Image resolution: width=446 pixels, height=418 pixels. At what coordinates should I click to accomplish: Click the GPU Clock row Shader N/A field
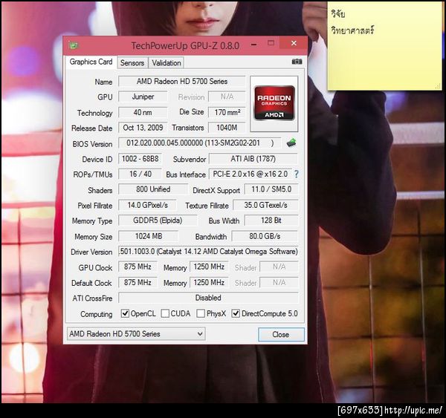(279, 267)
